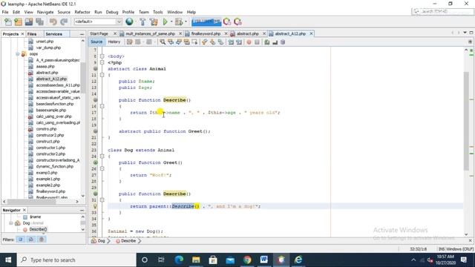Minimize the Projects panel
Image resolution: width=475 pixels, height=267 pixels.
[82, 34]
